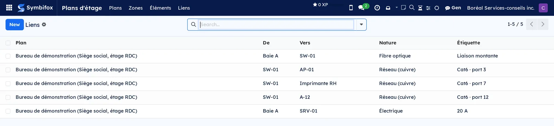This screenshot has width=554, height=126.
Task: Create a New link record
Action: pyautogui.click(x=15, y=24)
